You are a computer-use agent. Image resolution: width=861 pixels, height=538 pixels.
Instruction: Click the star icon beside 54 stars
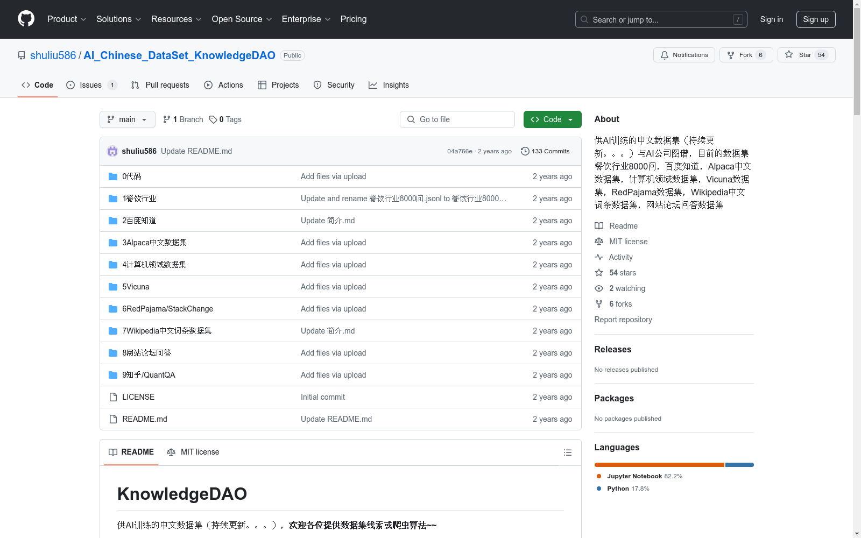pyautogui.click(x=599, y=273)
